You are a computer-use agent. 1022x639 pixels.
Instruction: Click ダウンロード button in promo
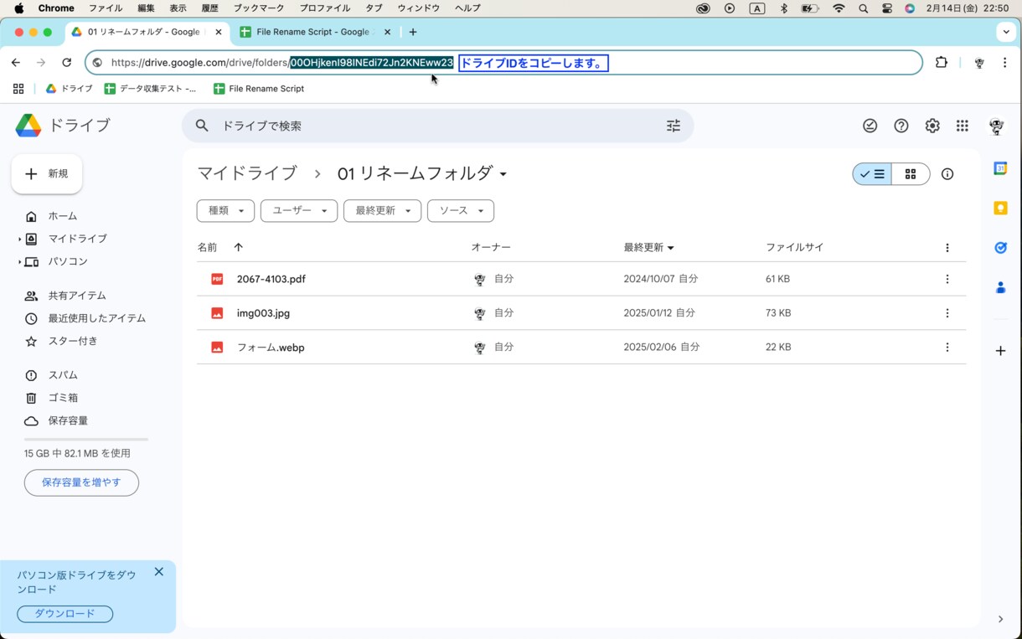pyautogui.click(x=65, y=614)
